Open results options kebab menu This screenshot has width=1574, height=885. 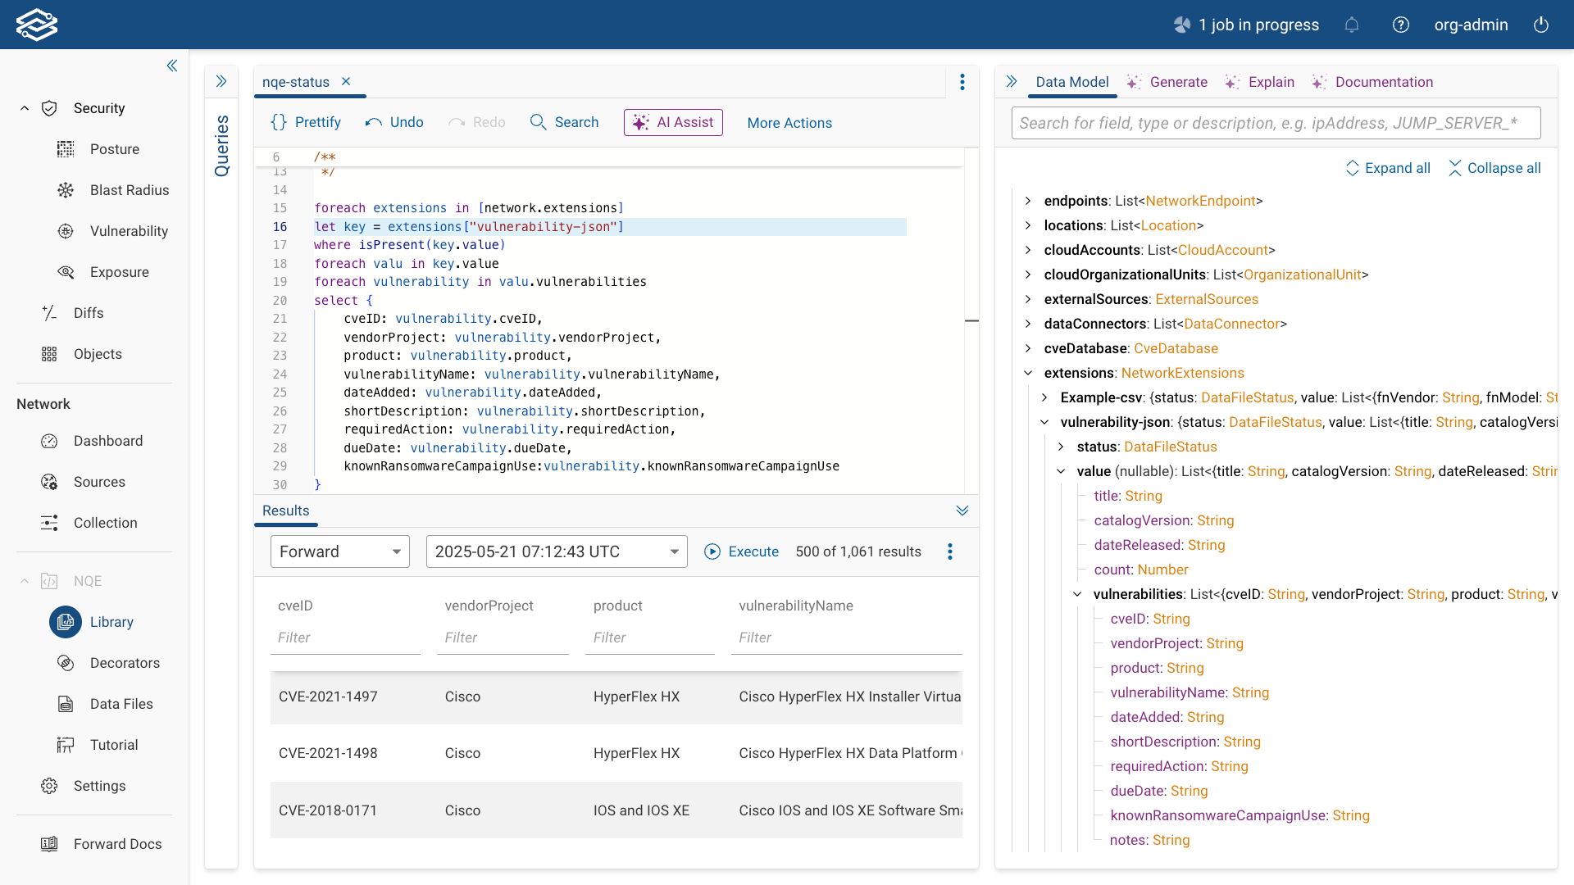[950, 551]
